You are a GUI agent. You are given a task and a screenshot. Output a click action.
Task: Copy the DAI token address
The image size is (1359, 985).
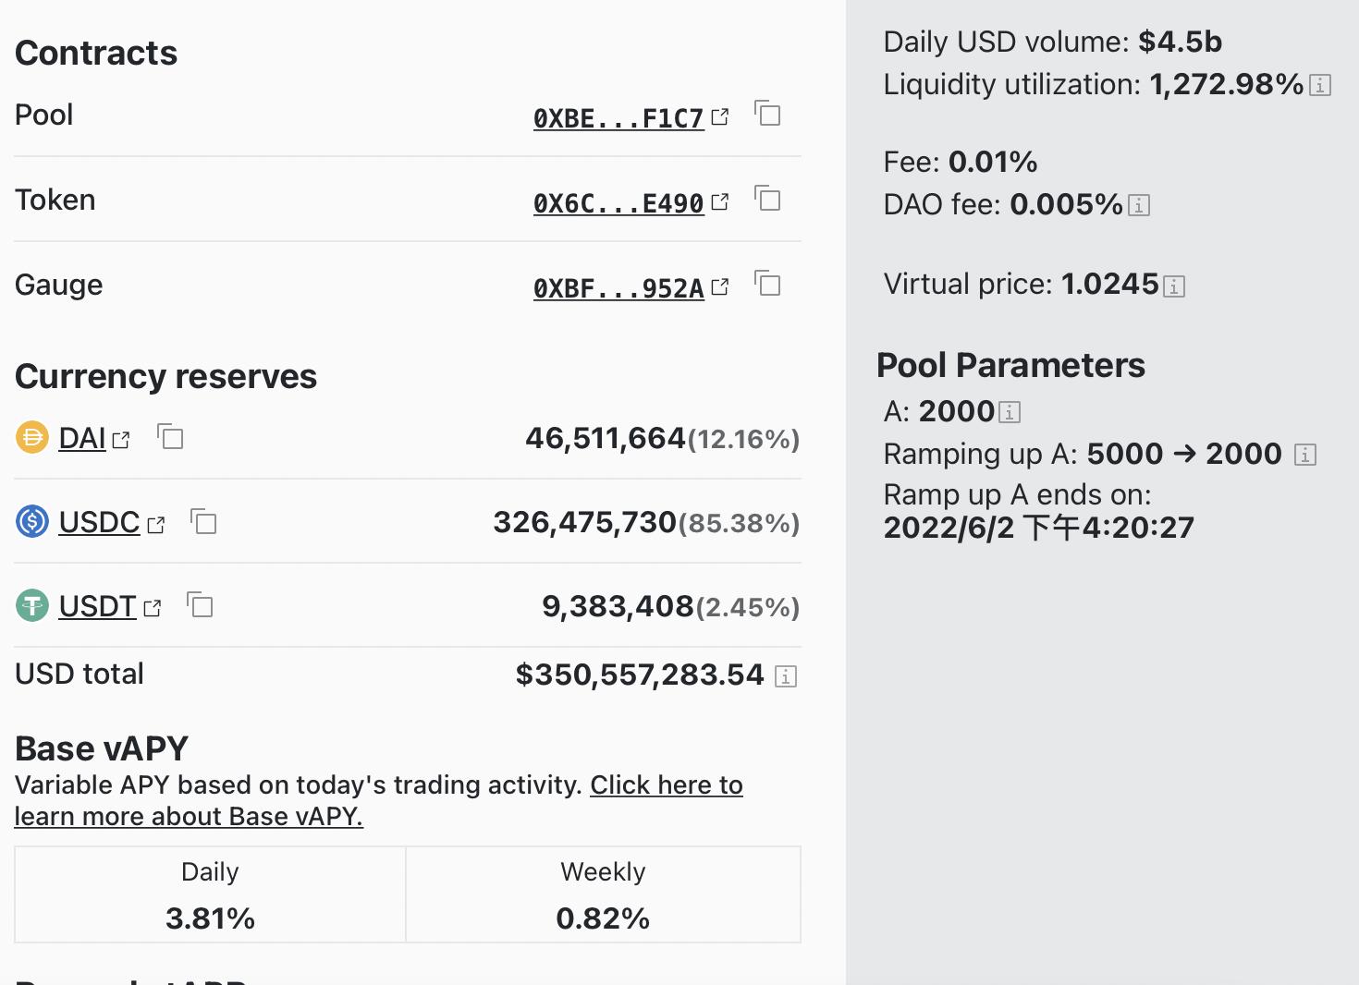tap(171, 436)
